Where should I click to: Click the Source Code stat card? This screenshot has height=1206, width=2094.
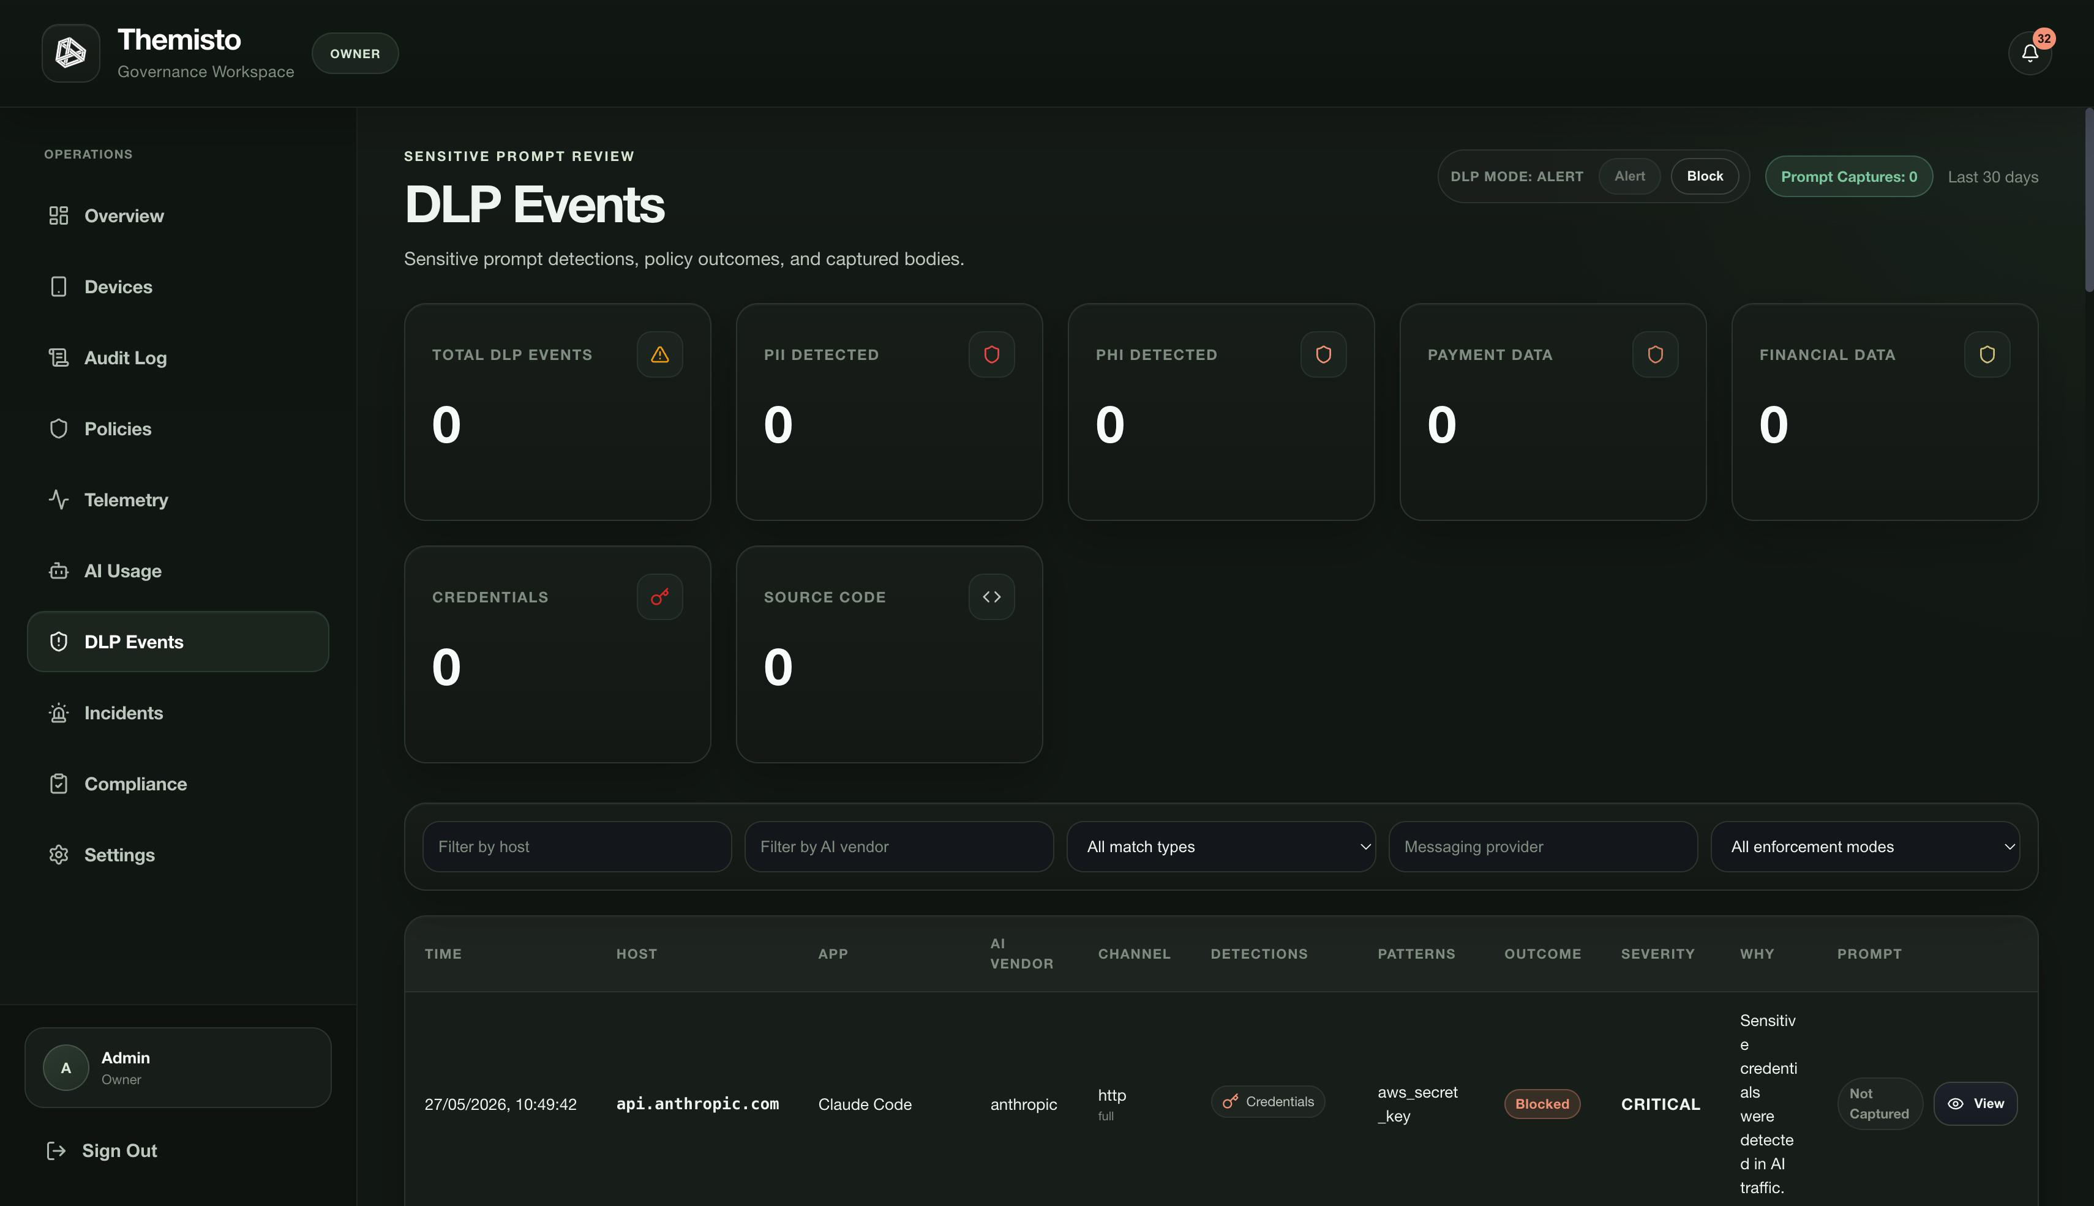point(889,654)
